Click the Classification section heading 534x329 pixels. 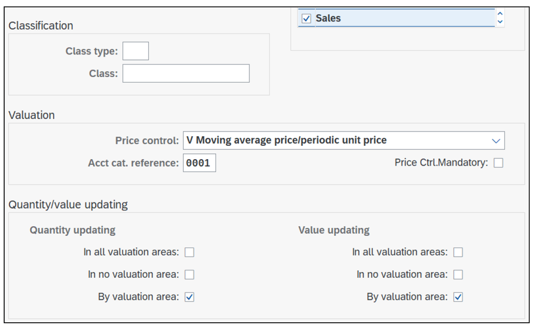point(41,26)
